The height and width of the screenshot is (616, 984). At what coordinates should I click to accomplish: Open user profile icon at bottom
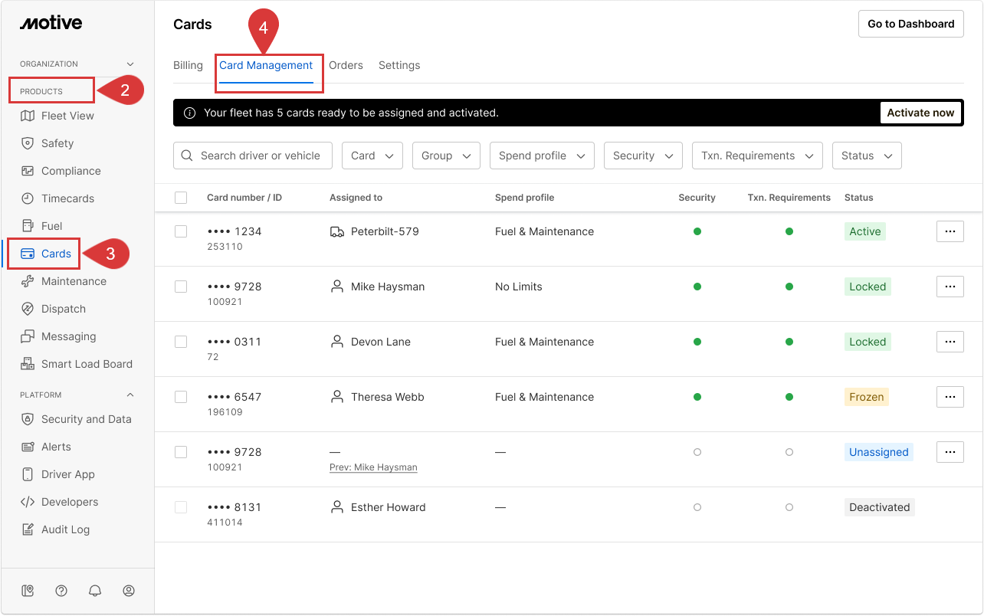click(x=129, y=591)
